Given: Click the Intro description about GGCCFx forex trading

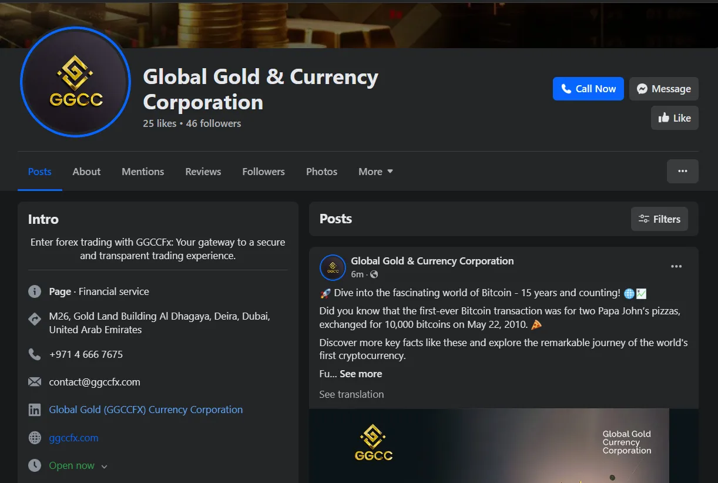Looking at the screenshot, I should pyautogui.click(x=157, y=249).
